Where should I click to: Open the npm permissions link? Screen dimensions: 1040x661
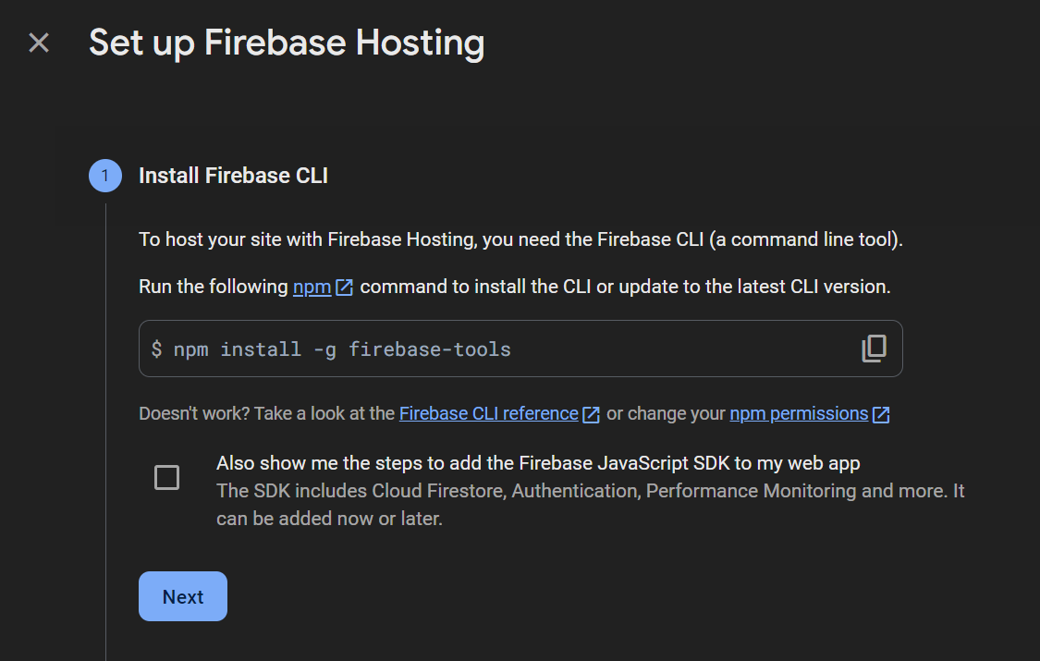pyautogui.click(x=799, y=414)
